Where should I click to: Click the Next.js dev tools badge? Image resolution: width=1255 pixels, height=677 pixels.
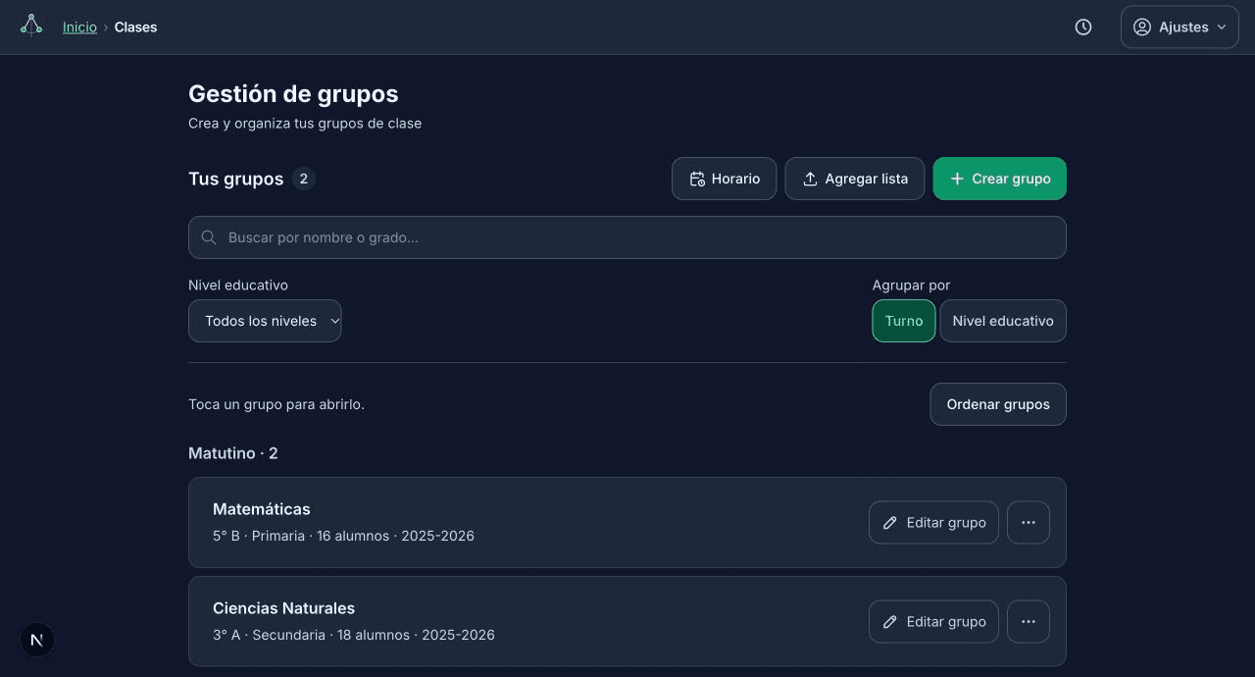(x=37, y=640)
